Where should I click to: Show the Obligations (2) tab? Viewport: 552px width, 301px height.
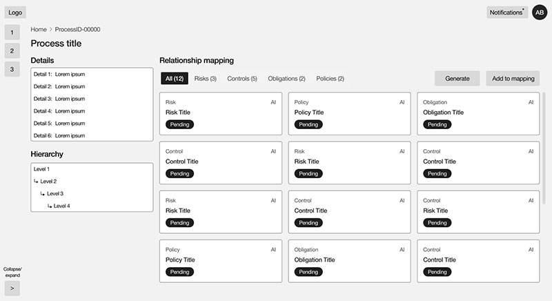286,79
